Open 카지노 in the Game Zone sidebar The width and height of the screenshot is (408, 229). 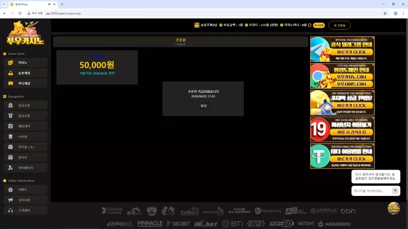pyautogui.click(x=25, y=63)
